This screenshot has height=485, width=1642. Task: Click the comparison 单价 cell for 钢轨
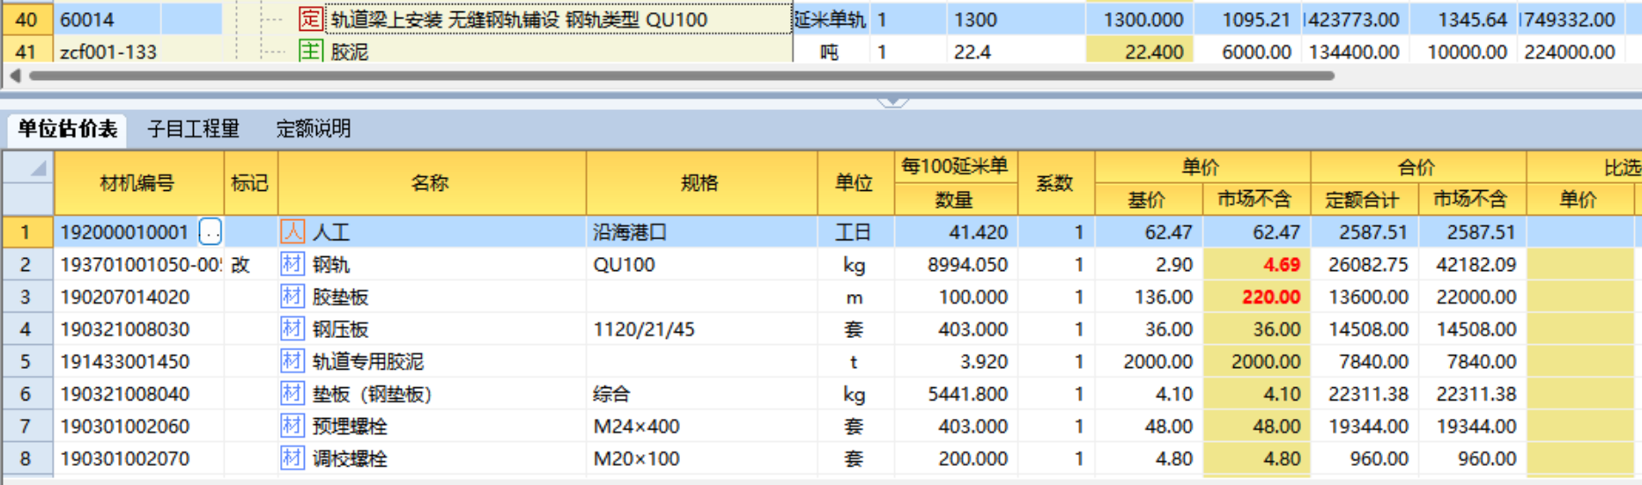[x=1579, y=264]
